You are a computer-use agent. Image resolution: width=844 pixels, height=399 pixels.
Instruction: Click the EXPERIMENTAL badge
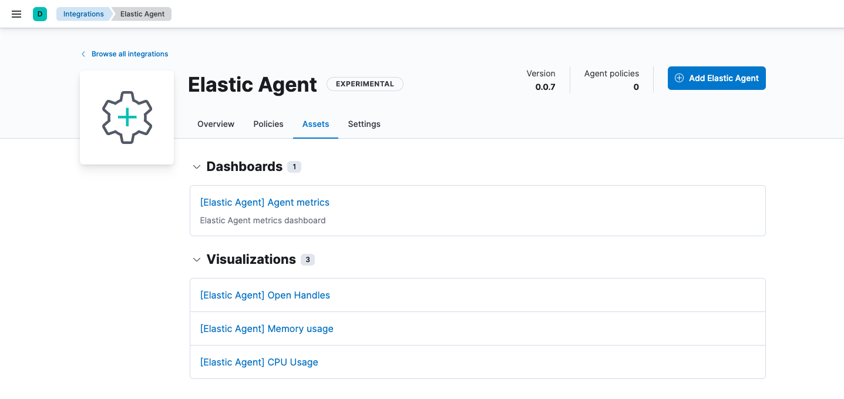pyautogui.click(x=365, y=84)
